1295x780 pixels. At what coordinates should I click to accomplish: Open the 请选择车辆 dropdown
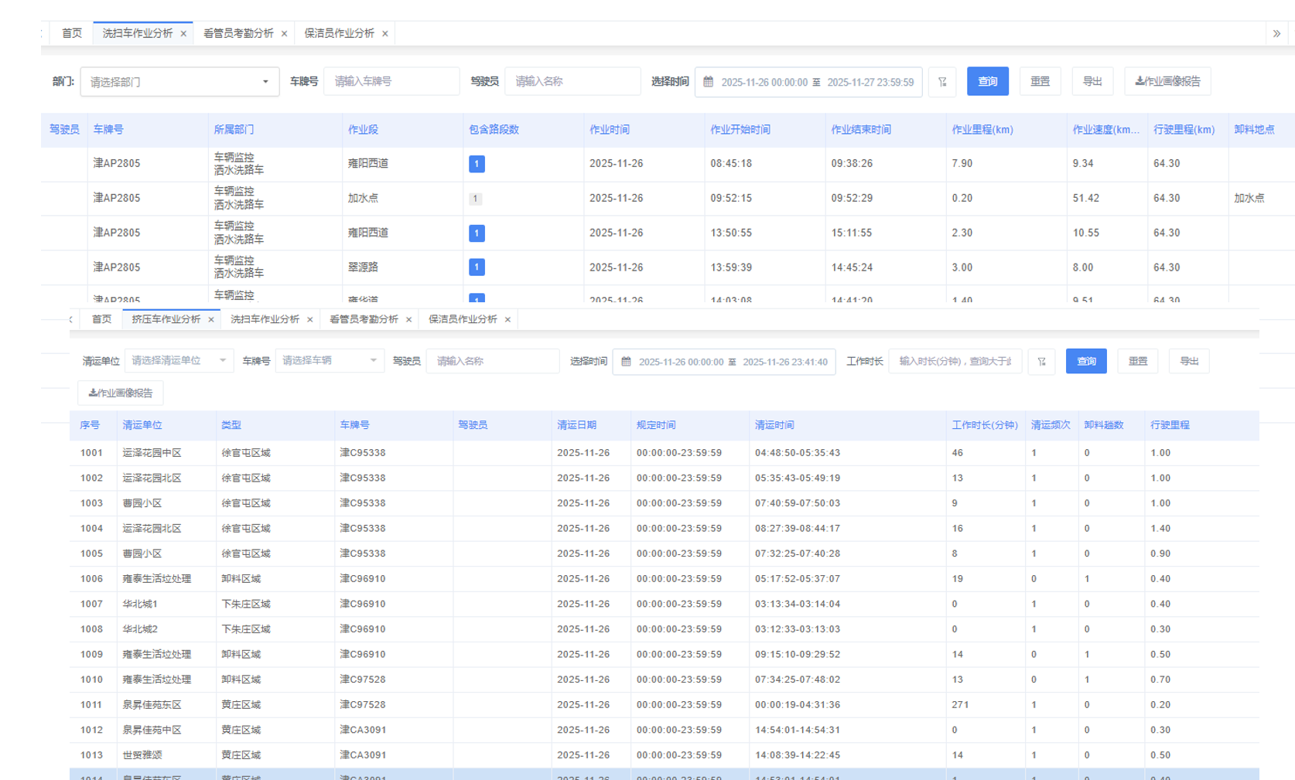330,361
